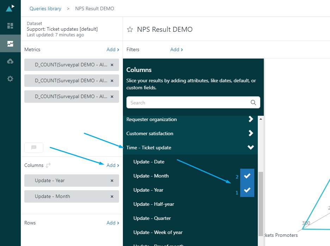Screen dimensions: 330x246
Task: Click the Update - Year column chip
Action: [71, 181]
